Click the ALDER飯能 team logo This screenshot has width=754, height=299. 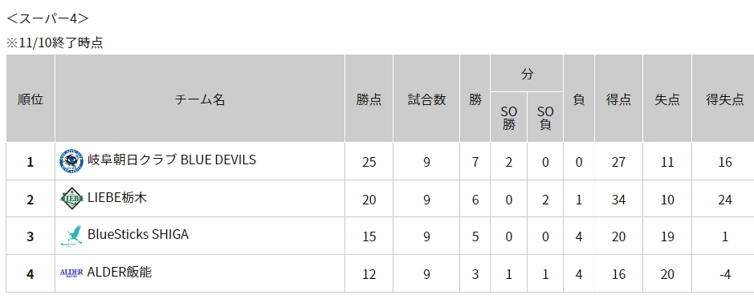pos(71,273)
